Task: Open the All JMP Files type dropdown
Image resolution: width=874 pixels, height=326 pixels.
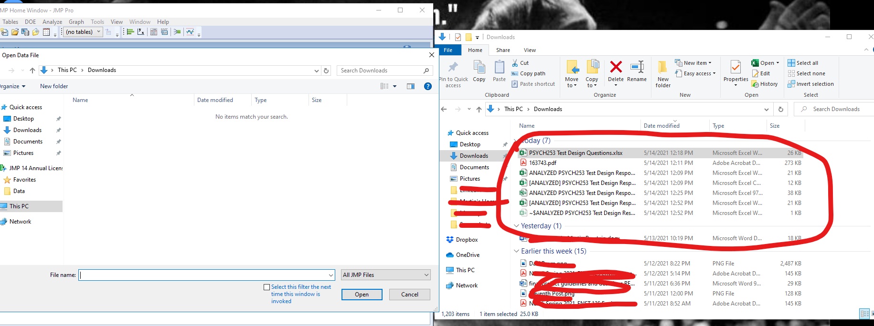Action: [386, 275]
